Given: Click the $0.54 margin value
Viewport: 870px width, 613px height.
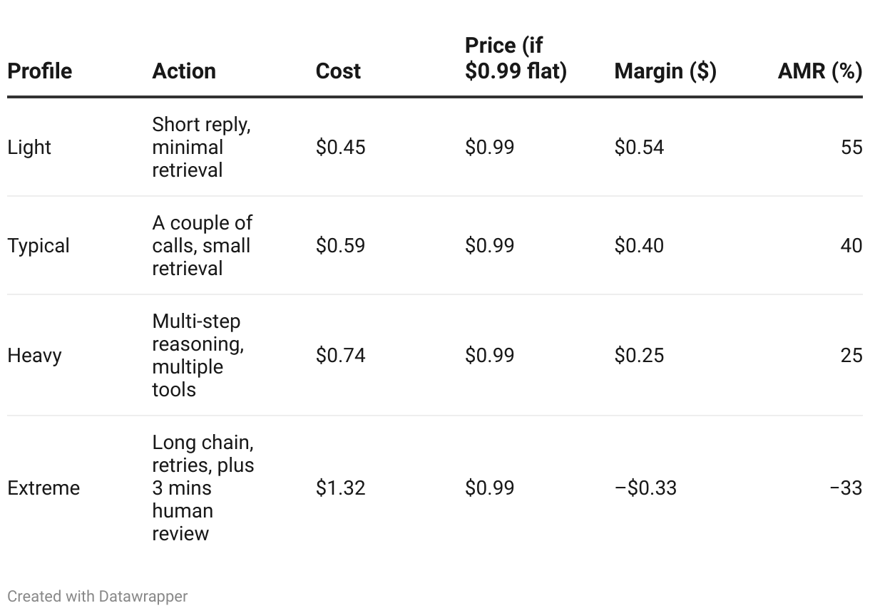Looking at the screenshot, I should click(639, 148).
